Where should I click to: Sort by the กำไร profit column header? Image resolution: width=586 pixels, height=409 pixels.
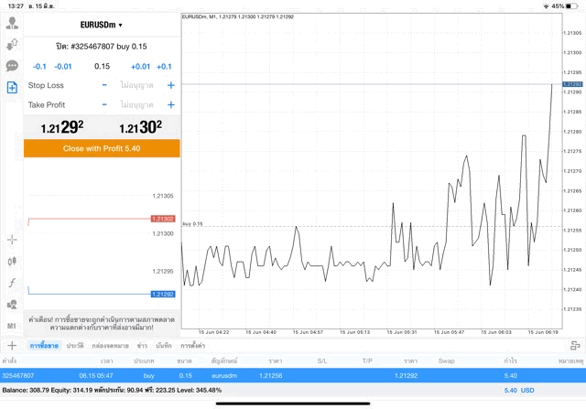point(510,361)
